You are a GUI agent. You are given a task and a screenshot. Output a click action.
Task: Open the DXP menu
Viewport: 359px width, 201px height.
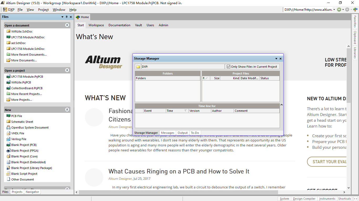click(9, 10)
